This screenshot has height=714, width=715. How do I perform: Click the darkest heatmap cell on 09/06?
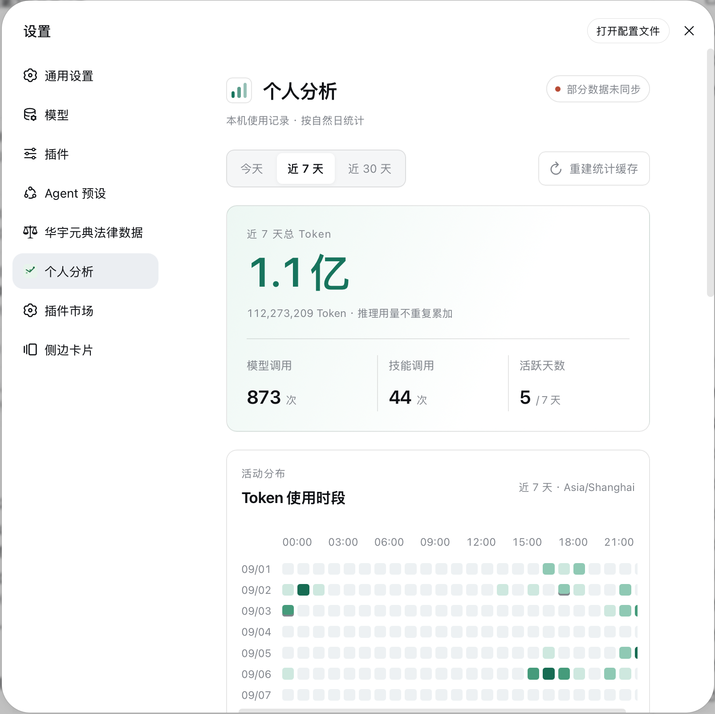[x=548, y=673]
